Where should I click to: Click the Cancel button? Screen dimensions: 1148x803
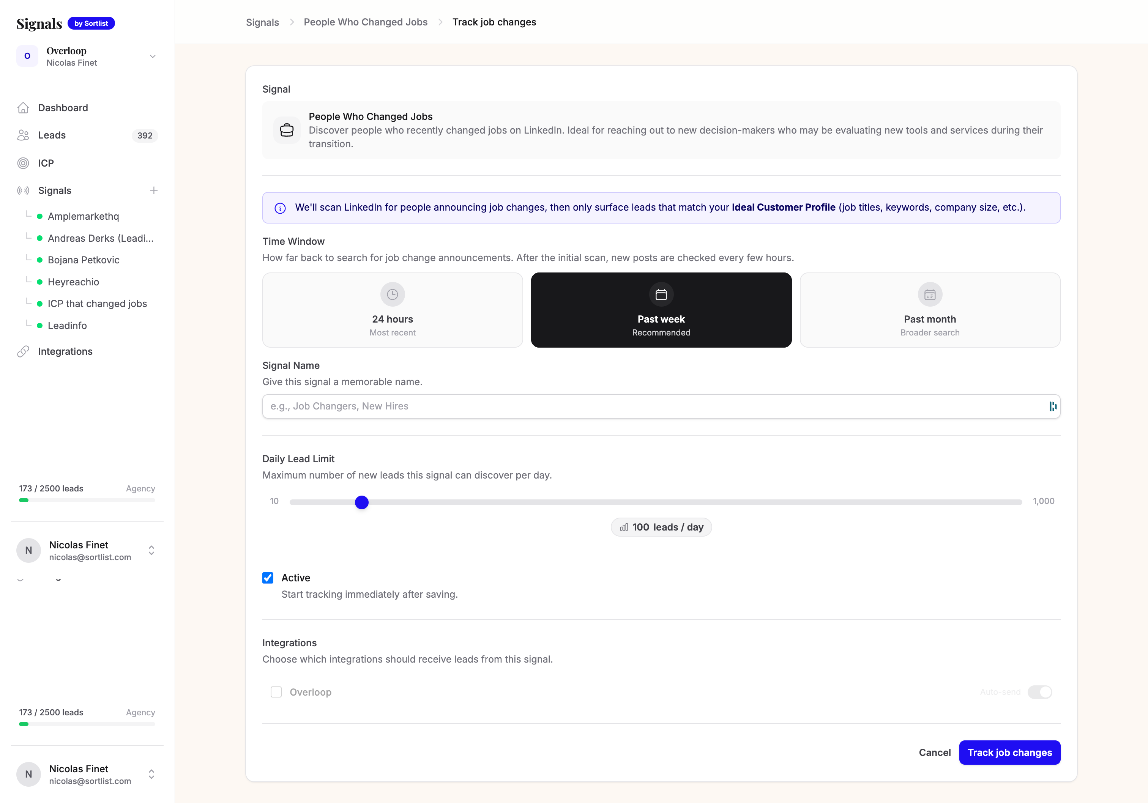[x=935, y=753]
